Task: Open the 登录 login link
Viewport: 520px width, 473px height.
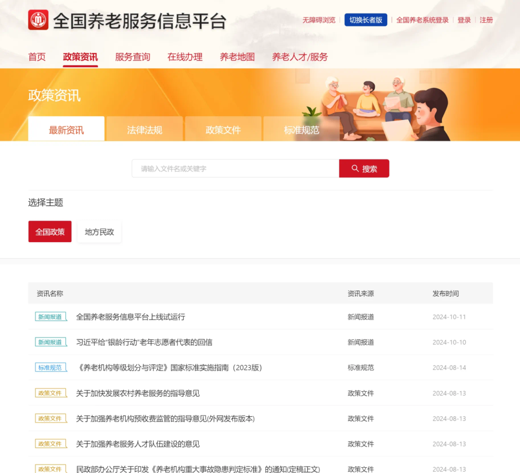Action: [464, 20]
